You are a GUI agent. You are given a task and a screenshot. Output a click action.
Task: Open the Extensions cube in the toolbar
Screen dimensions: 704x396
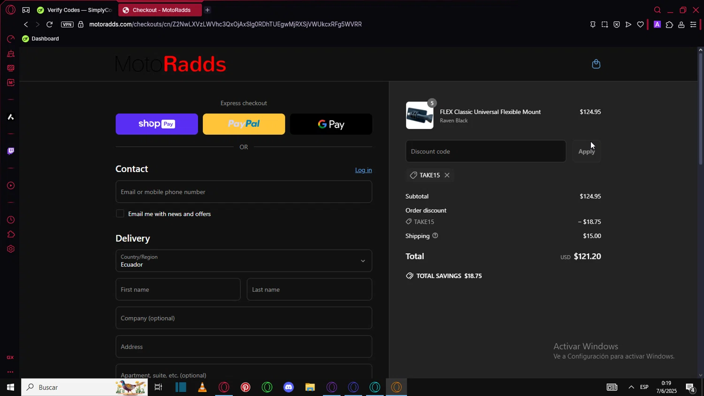669,24
